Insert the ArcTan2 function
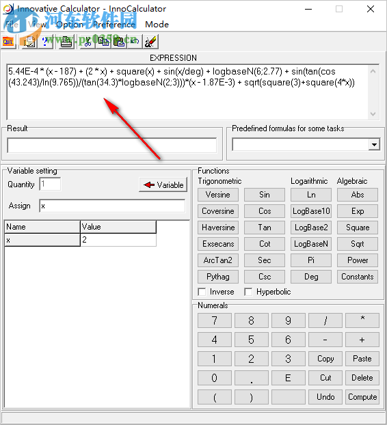Image resolution: width=387 pixels, height=425 pixels. click(x=218, y=260)
